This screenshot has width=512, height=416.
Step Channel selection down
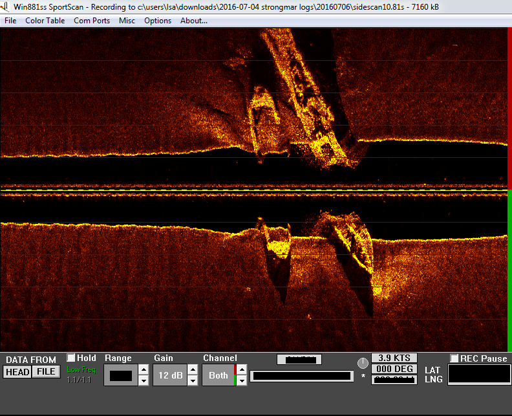tap(242, 380)
